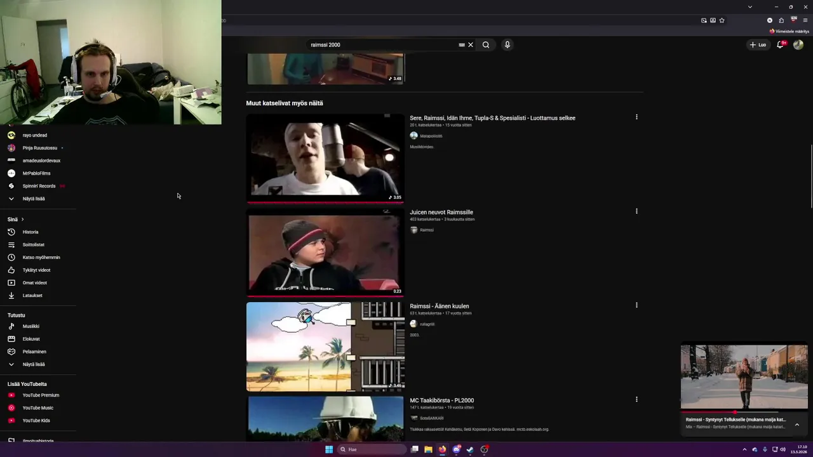The image size is (813, 457).
Task: Click the taskbar volume speaker icon
Action: [783, 449]
